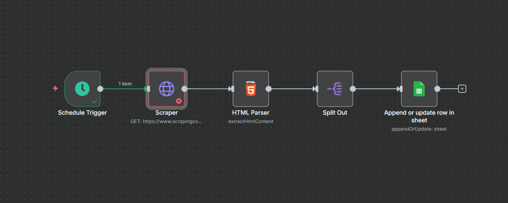508x203 pixels.
Task: Select the Google Sheets node icon
Action: 419,89
